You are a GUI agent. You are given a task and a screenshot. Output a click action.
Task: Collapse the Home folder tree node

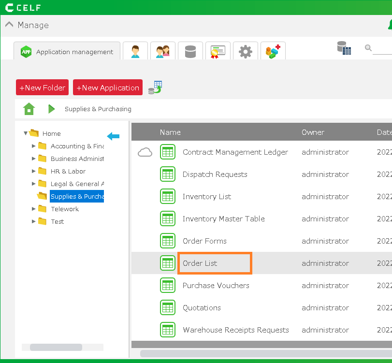26,133
